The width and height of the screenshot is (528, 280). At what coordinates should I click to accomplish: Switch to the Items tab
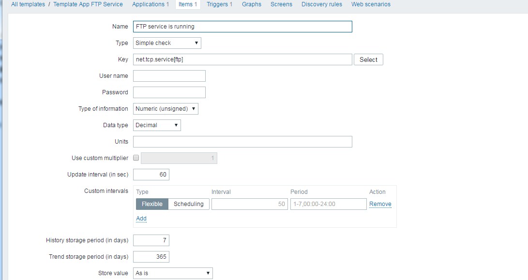coord(188,4)
